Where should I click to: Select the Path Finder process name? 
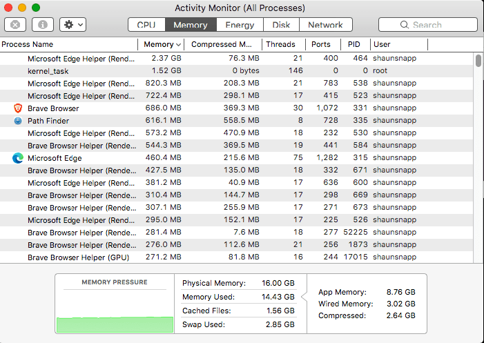(48, 121)
